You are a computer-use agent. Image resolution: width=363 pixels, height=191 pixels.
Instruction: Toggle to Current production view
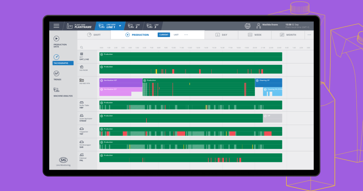tap(164, 35)
